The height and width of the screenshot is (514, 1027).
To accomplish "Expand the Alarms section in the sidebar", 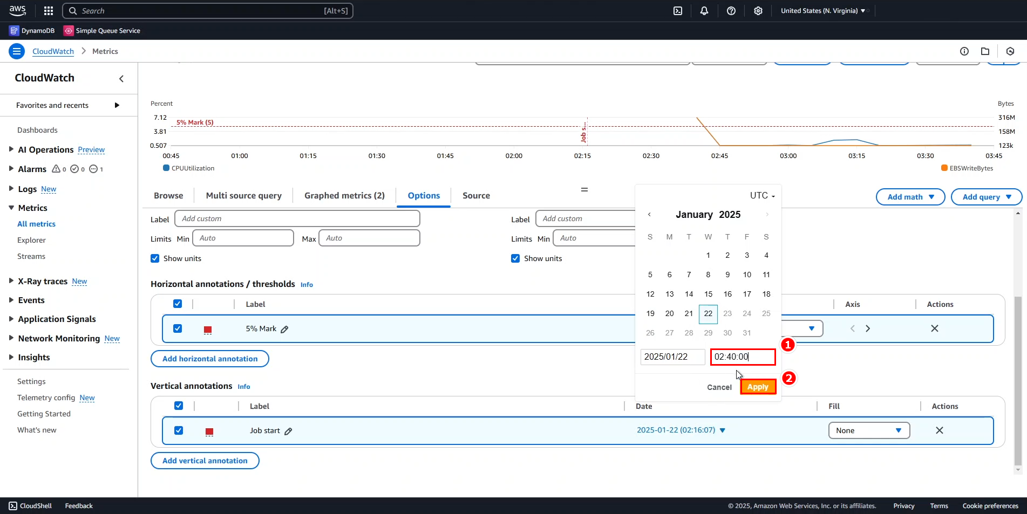I will [x=10, y=169].
